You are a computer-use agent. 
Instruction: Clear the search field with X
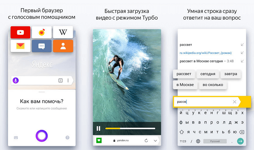click(x=234, y=102)
